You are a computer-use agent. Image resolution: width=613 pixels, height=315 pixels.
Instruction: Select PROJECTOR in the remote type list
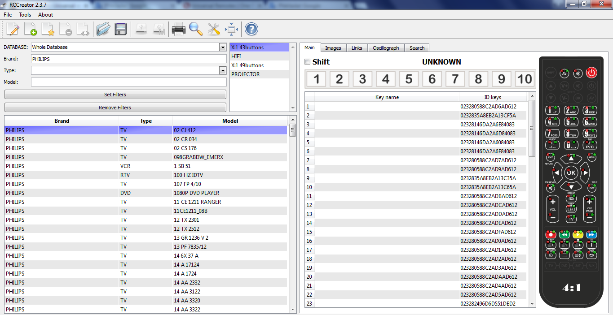tap(259, 74)
